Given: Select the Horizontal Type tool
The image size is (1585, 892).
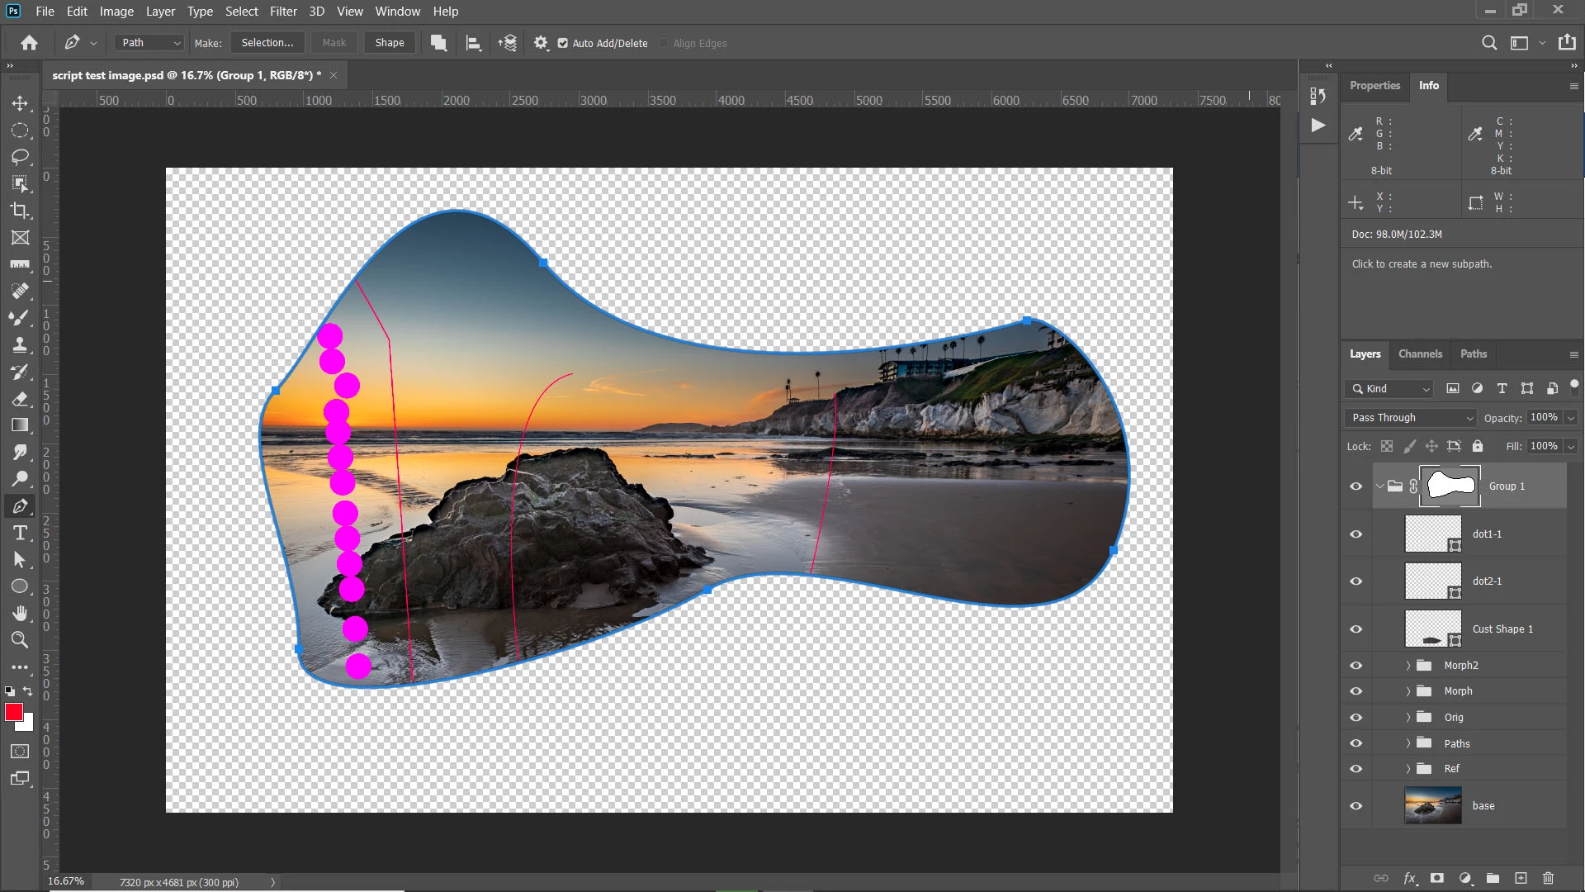Looking at the screenshot, I should click(20, 534).
